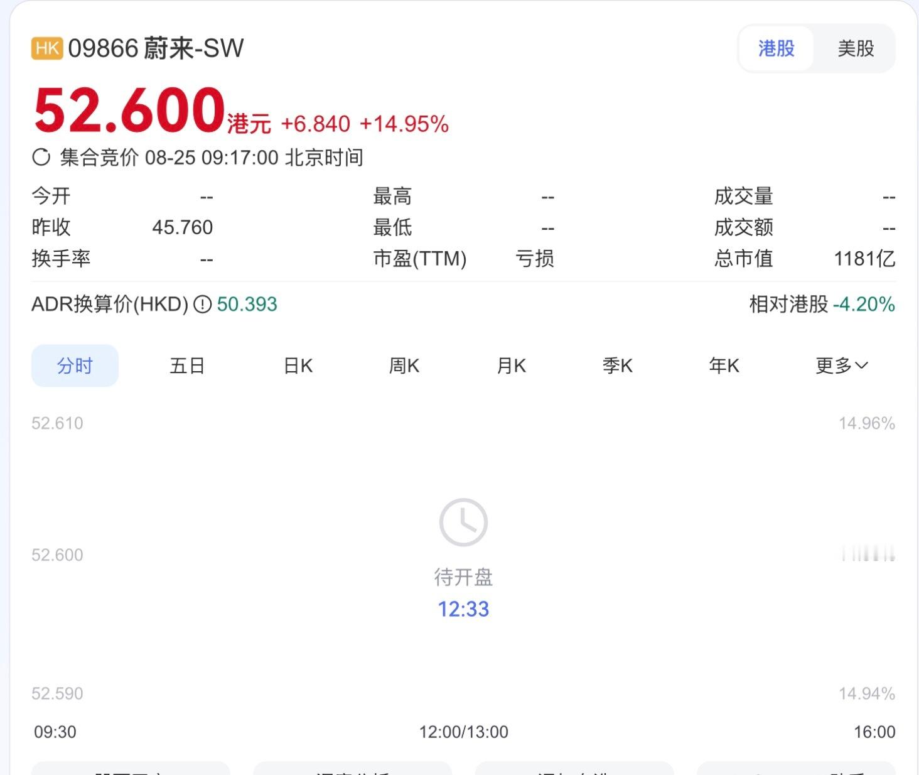Viewport: 919px width, 775px height.
Task: Click the info icon next to ADR换算价(HKD)
Action: point(202,305)
